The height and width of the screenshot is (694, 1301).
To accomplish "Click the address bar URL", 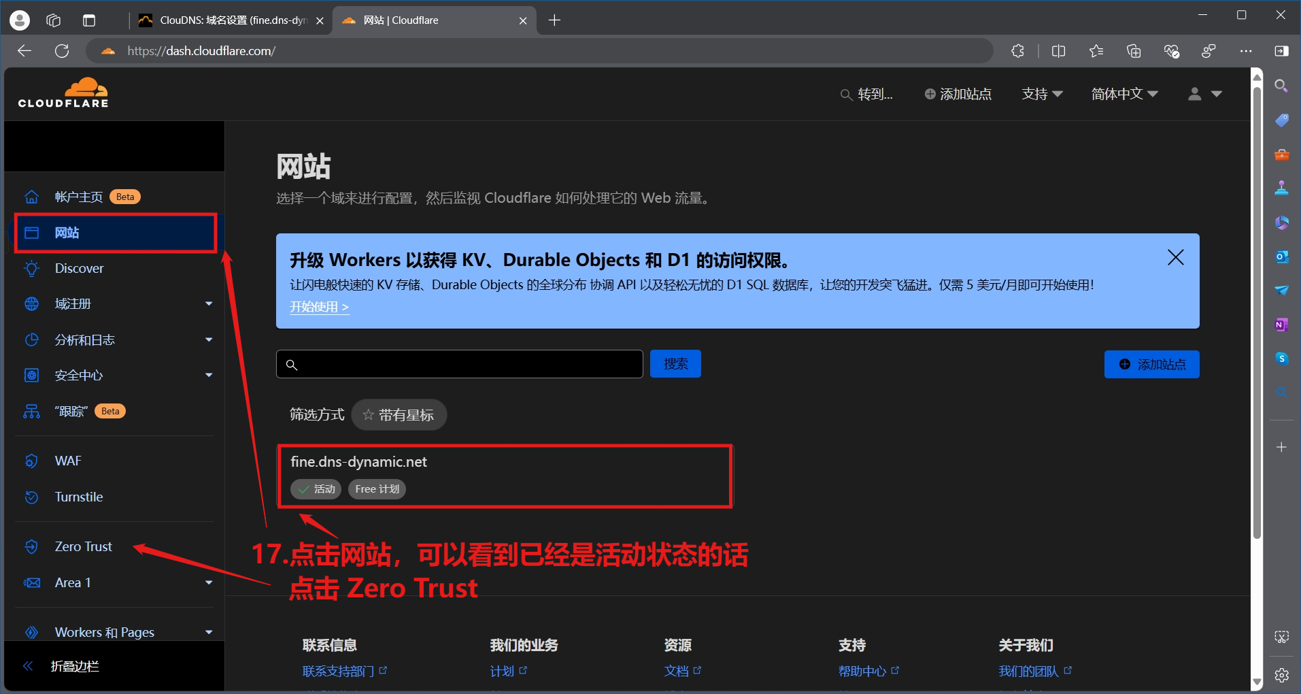I will [x=201, y=51].
